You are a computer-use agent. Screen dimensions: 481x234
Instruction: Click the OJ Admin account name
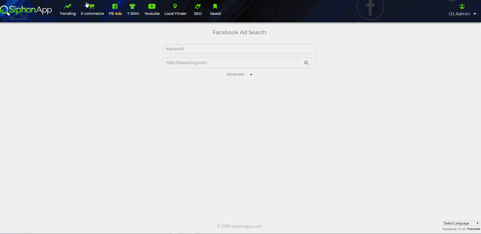coord(459,14)
